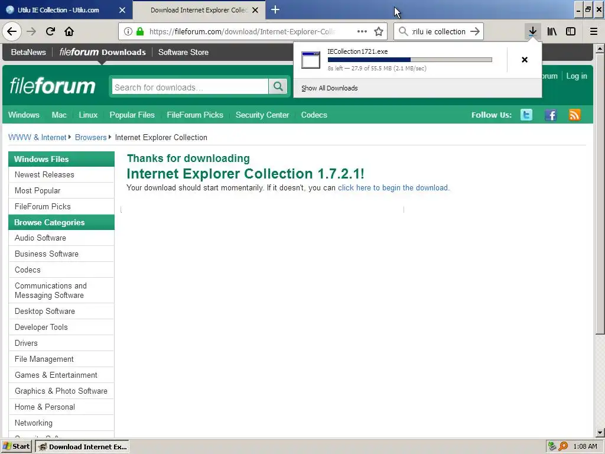Submit search with the go arrow
The image size is (605, 454).
pyautogui.click(x=475, y=31)
